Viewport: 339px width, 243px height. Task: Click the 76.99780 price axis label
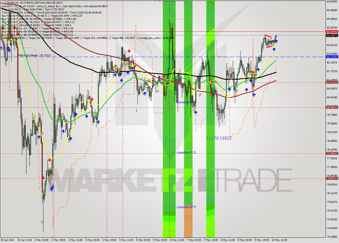coord(332,176)
